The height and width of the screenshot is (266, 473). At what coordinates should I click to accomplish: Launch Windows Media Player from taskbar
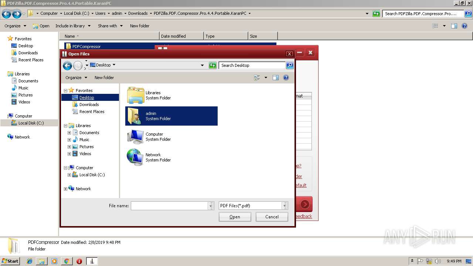(54, 261)
